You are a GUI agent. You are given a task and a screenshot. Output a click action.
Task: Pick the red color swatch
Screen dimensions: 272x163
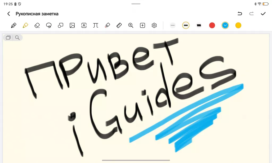pos(212,25)
